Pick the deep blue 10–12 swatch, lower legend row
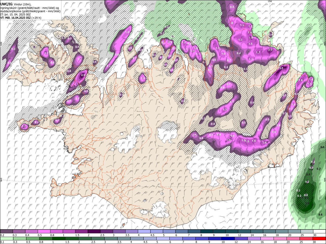Image resolution: width=326 pixels, height=244 pixels. pyautogui.click(x=228, y=239)
